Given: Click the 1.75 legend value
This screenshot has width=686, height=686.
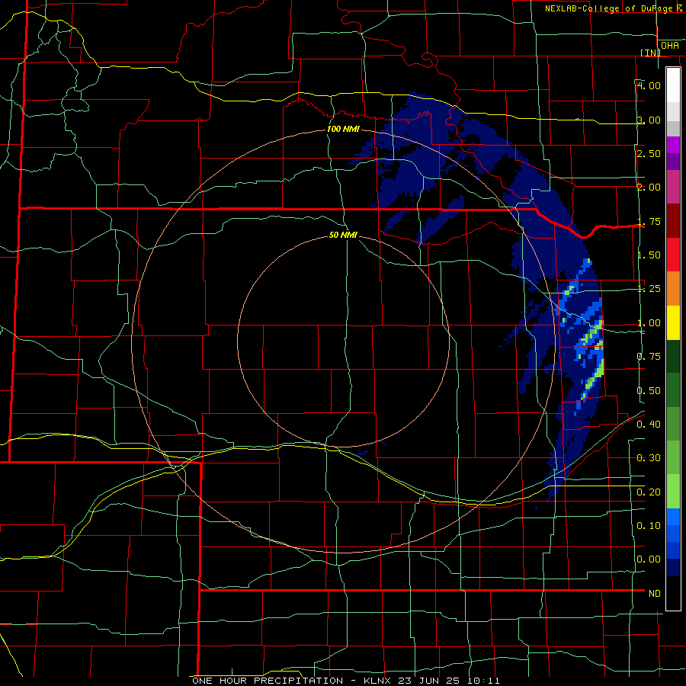Looking at the screenshot, I should (x=649, y=221).
